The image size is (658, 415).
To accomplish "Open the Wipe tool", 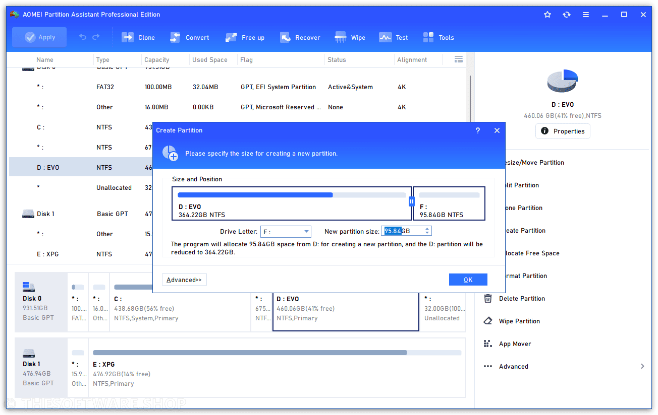I will [350, 37].
